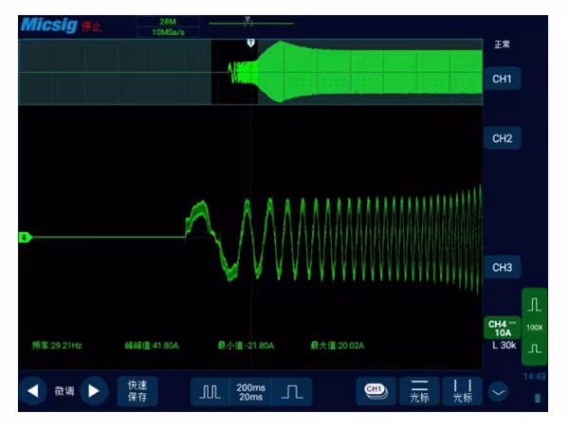This screenshot has height=428, width=569.
Task: Toggle channel CH1
Action: click(503, 79)
